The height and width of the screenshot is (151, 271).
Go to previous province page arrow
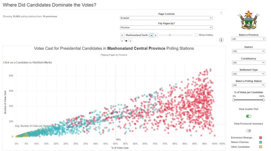coord(122,35)
